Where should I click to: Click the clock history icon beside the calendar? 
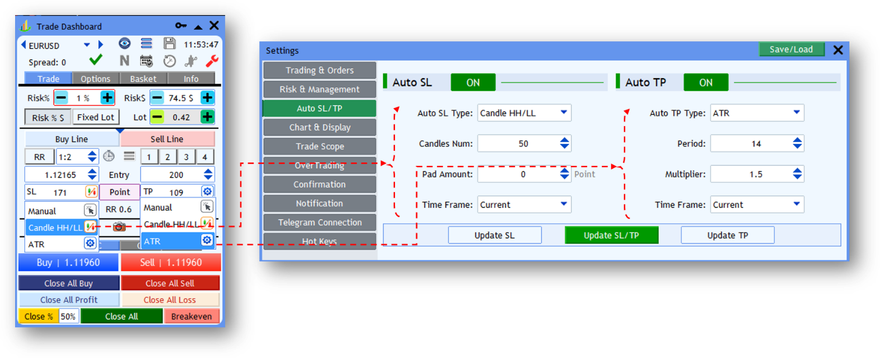[169, 61]
